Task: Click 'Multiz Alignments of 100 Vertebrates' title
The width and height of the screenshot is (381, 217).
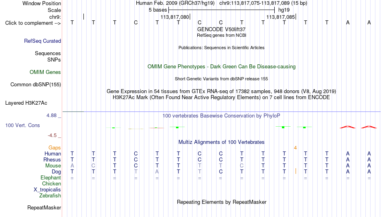Action: click(221, 142)
